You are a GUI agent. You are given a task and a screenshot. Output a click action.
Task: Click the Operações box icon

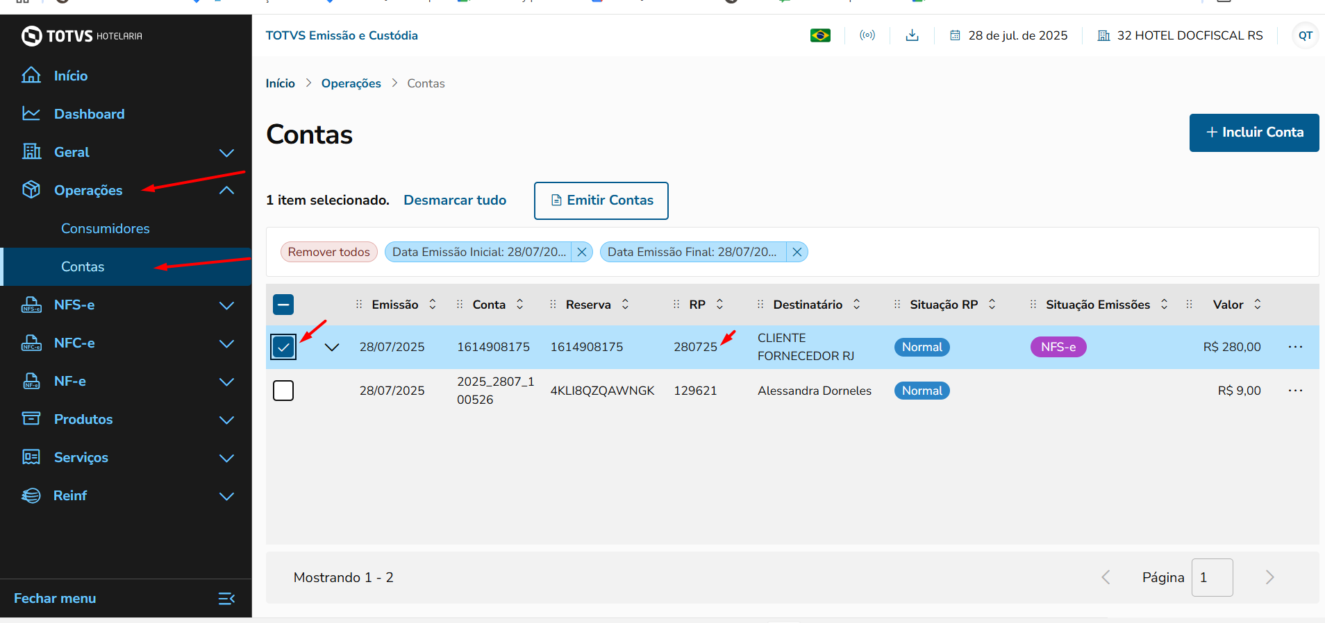coord(31,189)
